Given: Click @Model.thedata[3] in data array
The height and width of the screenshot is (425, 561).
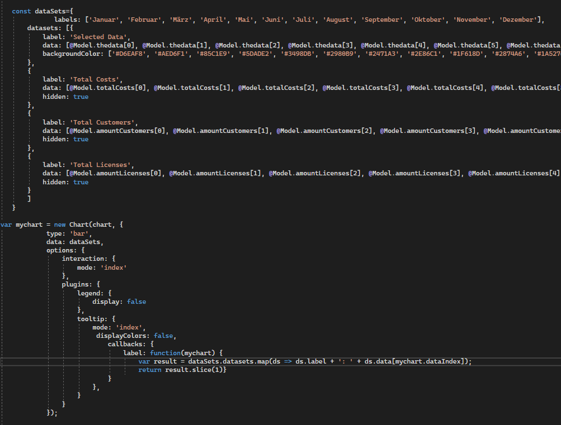Looking at the screenshot, I should point(320,45).
